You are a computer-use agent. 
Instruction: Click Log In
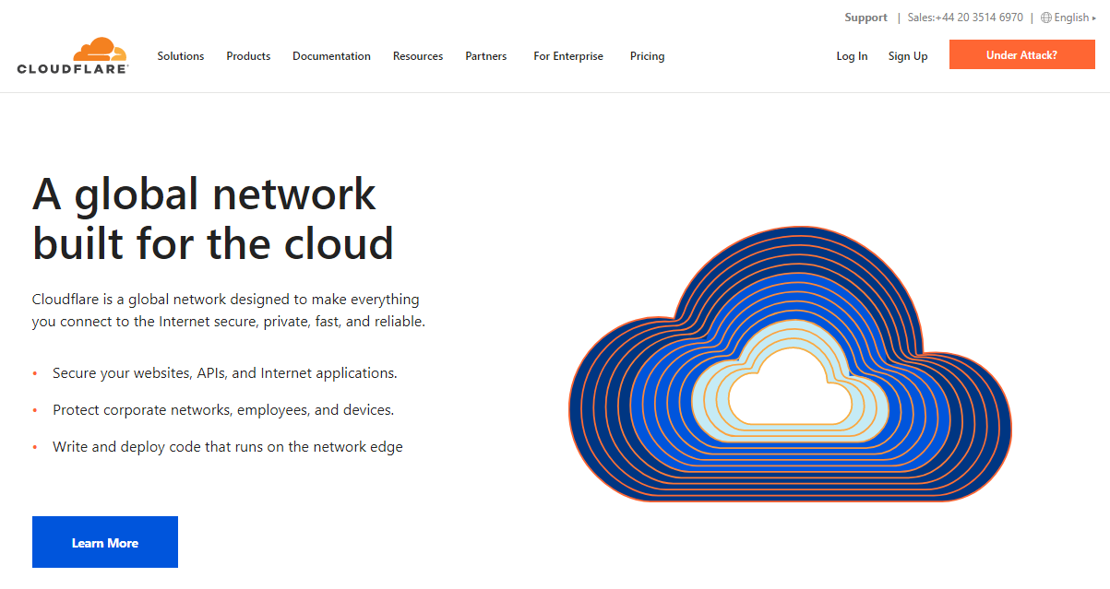tap(852, 56)
